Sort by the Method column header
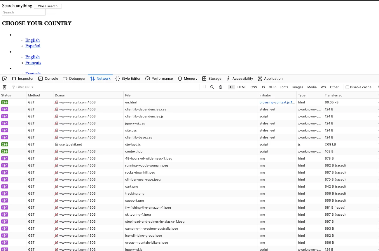Screen dimensions: 379x251 coord(40,95)
